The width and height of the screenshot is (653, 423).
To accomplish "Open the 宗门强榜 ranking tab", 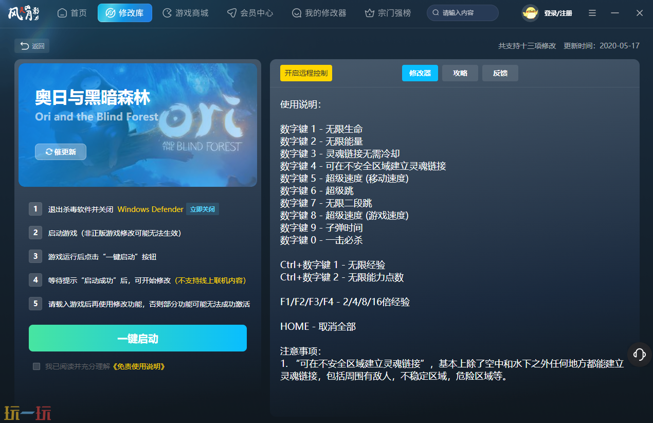I will (388, 13).
